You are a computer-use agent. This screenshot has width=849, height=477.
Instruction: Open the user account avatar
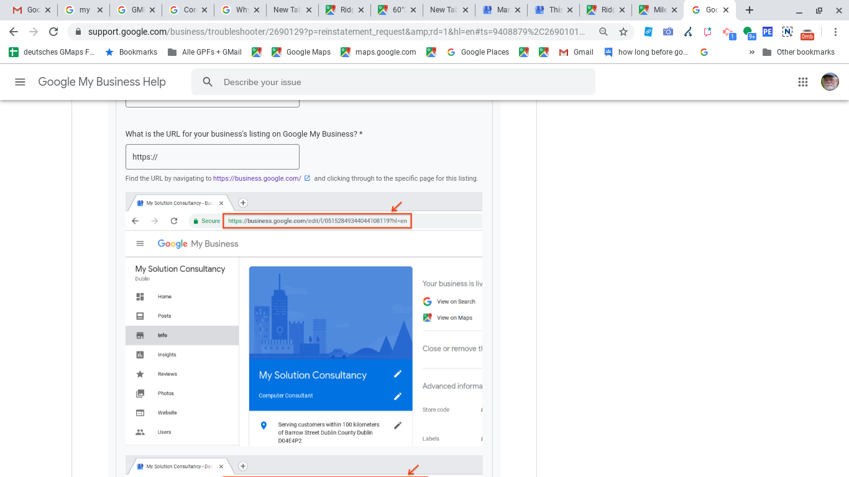[830, 82]
